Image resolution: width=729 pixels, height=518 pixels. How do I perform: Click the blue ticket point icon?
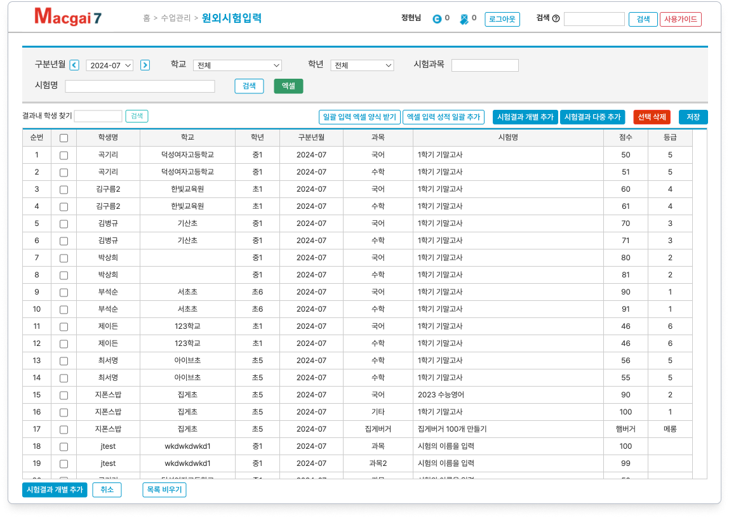[x=464, y=19]
